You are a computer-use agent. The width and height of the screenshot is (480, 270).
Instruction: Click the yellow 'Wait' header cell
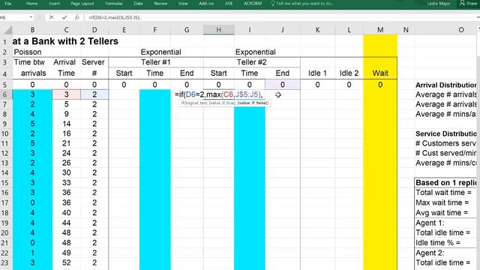[380, 73]
